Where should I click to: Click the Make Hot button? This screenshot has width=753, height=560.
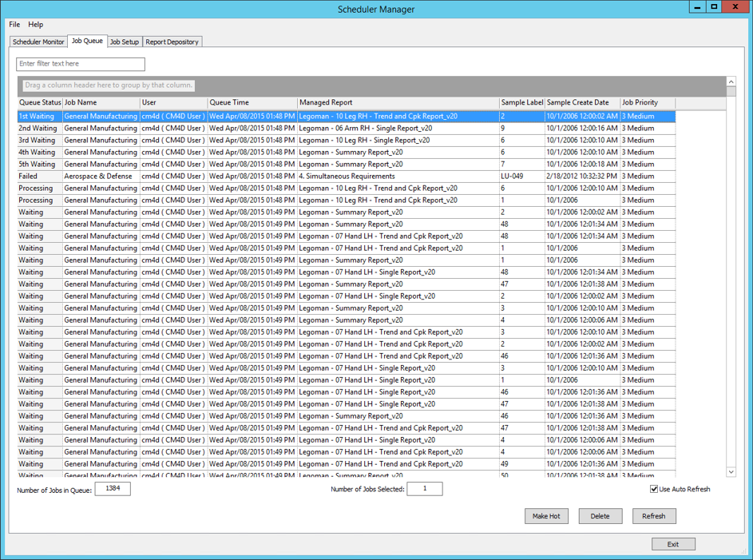pos(546,516)
